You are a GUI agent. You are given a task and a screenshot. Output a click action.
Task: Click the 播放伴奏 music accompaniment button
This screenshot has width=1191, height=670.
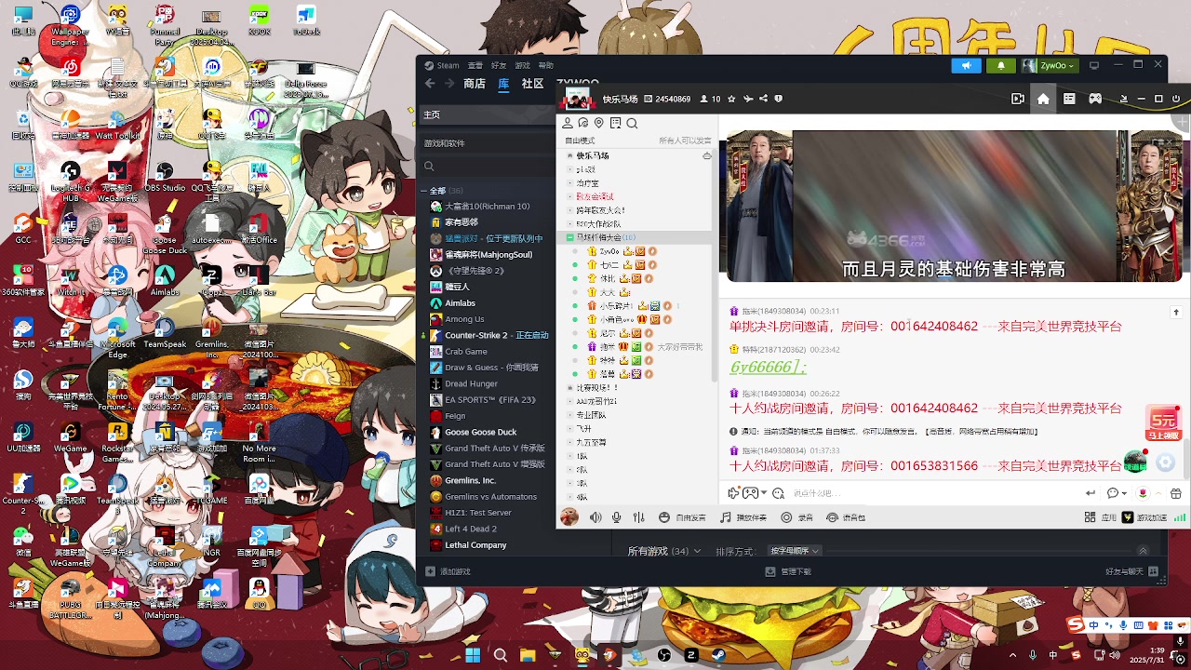(x=743, y=517)
